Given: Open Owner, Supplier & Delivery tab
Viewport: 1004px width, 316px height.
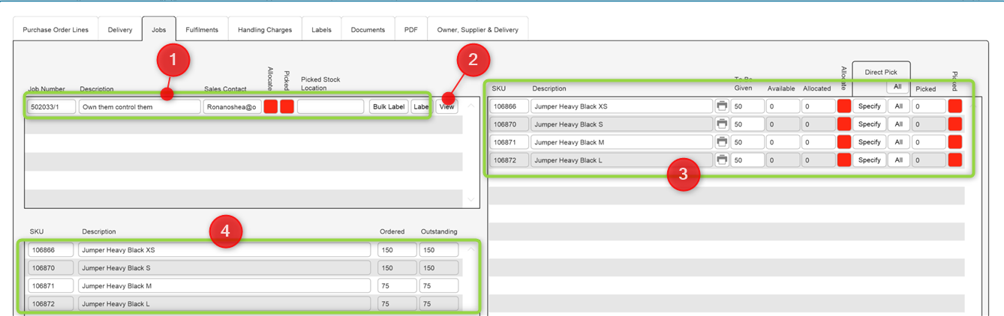Looking at the screenshot, I should pyautogui.click(x=478, y=30).
